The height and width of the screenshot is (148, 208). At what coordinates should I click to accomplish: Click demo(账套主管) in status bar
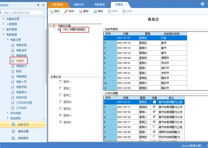point(192,146)
